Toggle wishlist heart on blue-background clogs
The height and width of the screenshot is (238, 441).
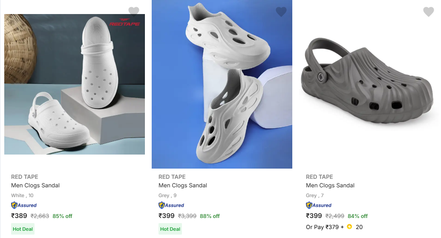pyautogui.click(x=281, y=11)
